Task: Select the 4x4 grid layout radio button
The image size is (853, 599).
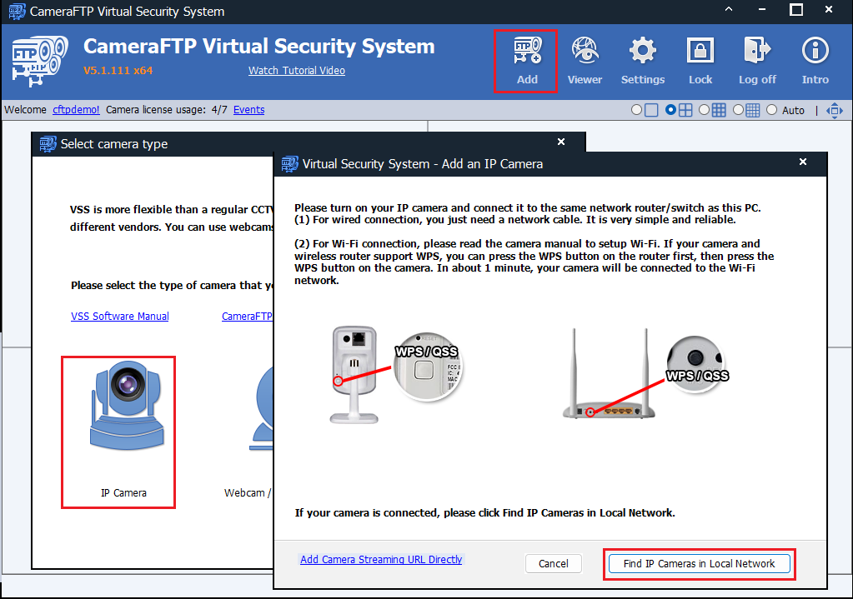Action: point(738,110)
